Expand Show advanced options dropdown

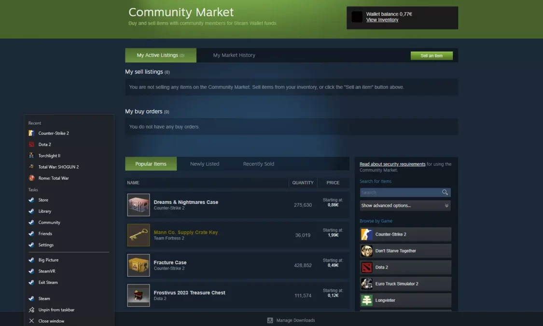405,205
